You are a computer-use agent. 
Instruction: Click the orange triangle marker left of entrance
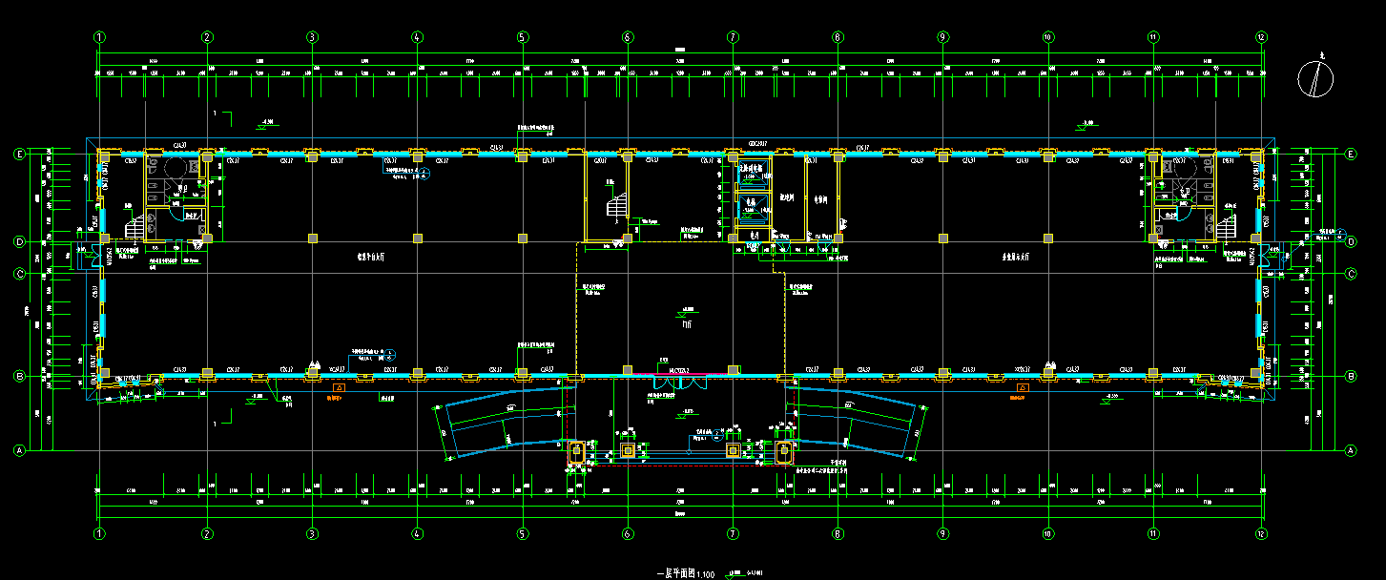pyautogui.click(x=339, y=388)
